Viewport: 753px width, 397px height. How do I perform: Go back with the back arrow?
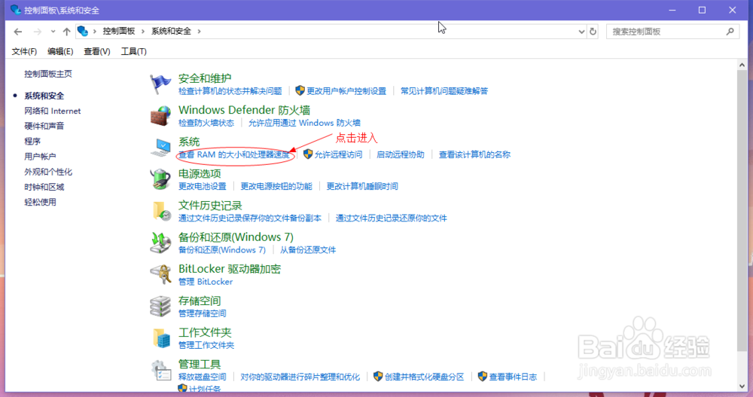pyautogui.click(x=18, y=32)
